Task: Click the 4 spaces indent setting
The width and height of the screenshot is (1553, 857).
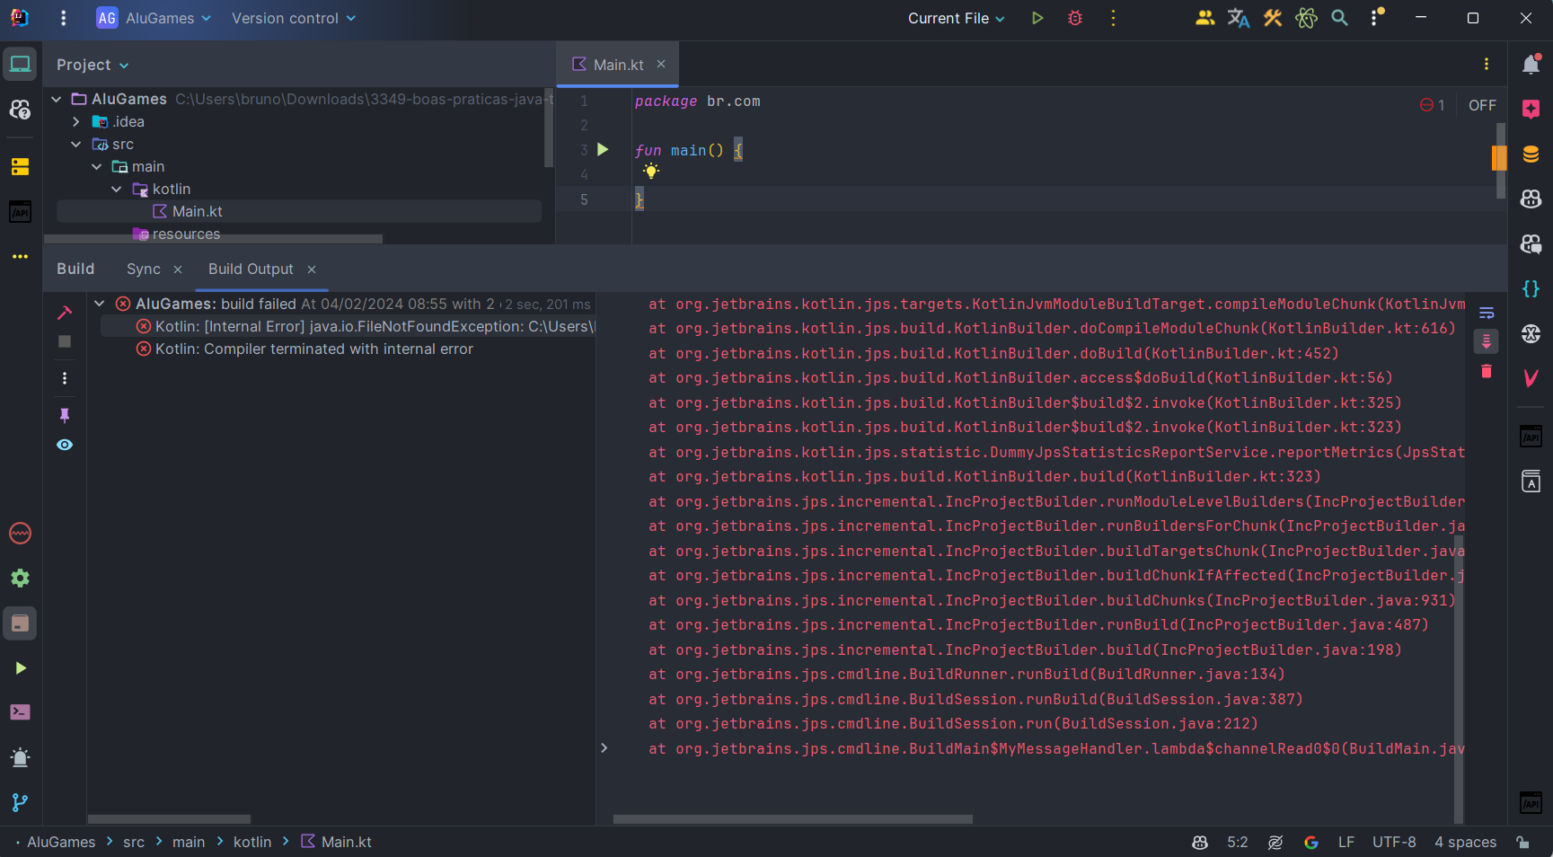Action: click(x=1465, y=842)
